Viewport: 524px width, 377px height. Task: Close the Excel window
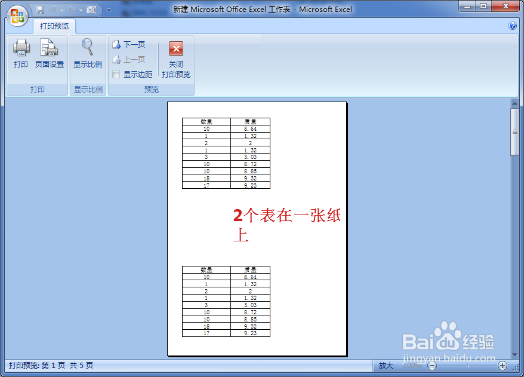coord(505,7)
